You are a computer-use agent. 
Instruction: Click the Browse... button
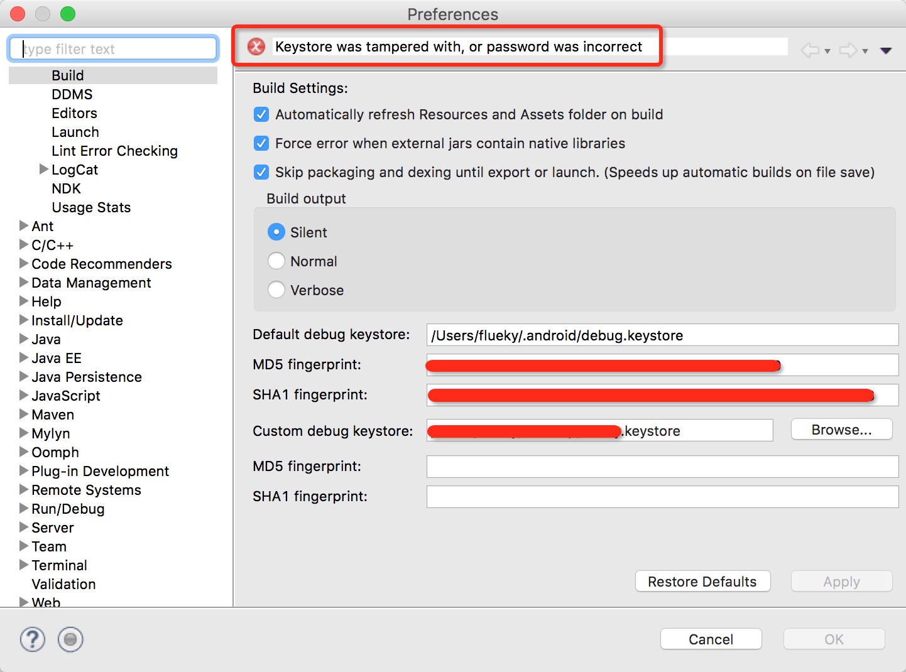841,430
